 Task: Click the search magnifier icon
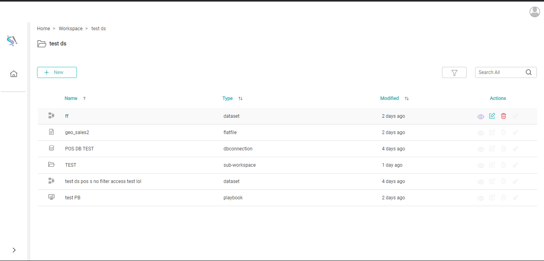(528, 72)
